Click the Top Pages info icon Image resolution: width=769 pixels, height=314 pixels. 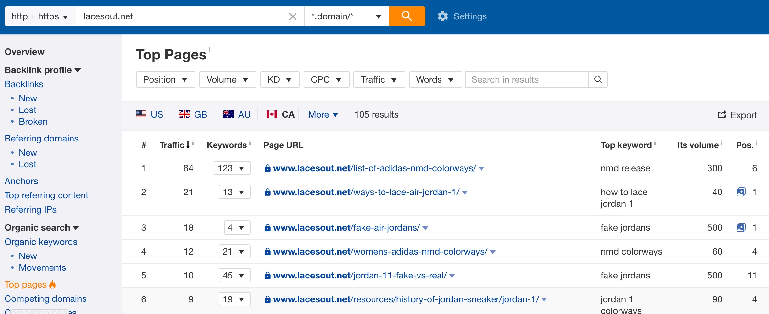[210, 49]
